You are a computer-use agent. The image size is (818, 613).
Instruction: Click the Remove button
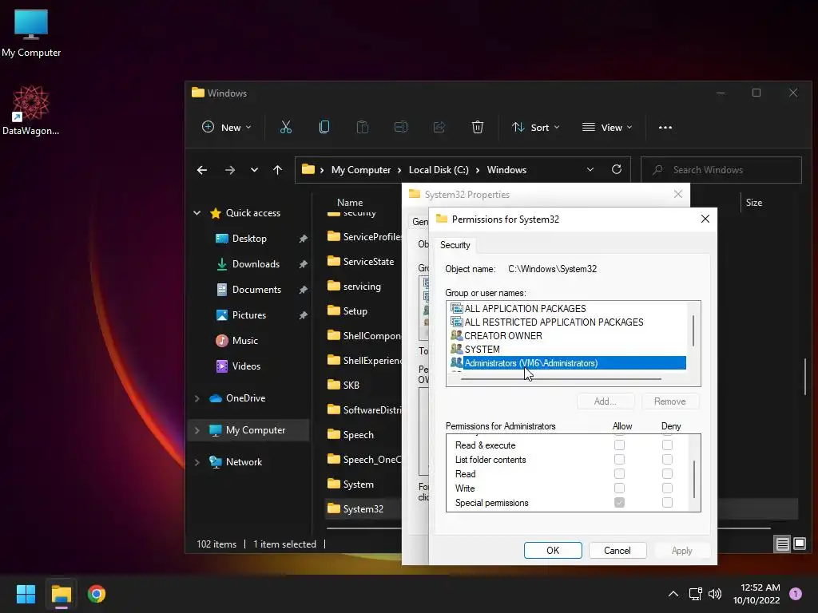670,401
